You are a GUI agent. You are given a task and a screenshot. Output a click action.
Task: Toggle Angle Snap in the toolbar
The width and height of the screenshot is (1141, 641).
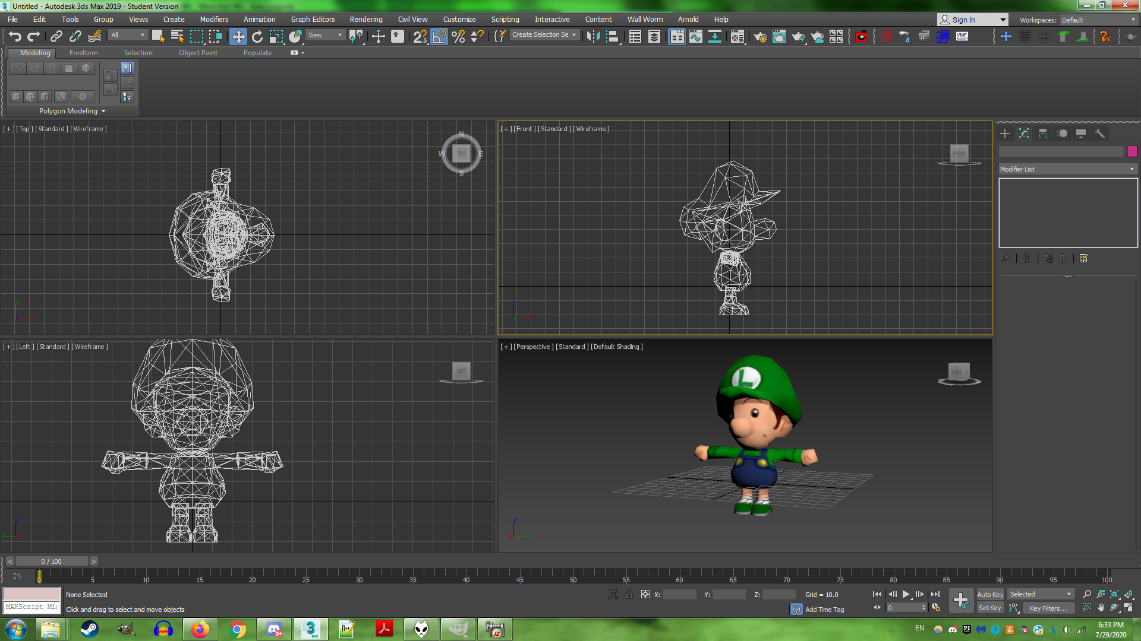(439, 37)
